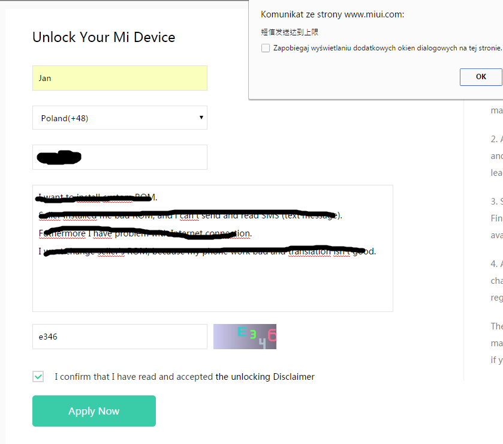The width and height of the screenshot is (503, 444).
Task: Click the I confirm that I have read label
Action: click(x=134, y=377)
